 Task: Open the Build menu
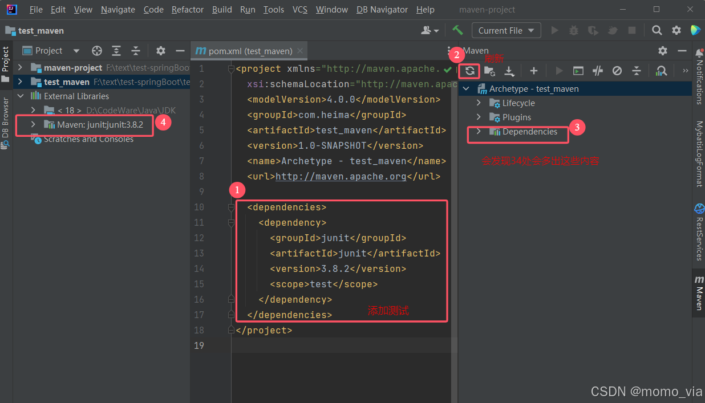222,10
